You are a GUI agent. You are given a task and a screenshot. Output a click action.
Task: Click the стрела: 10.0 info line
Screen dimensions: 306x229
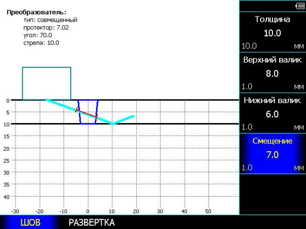click(x=41, y=43)
